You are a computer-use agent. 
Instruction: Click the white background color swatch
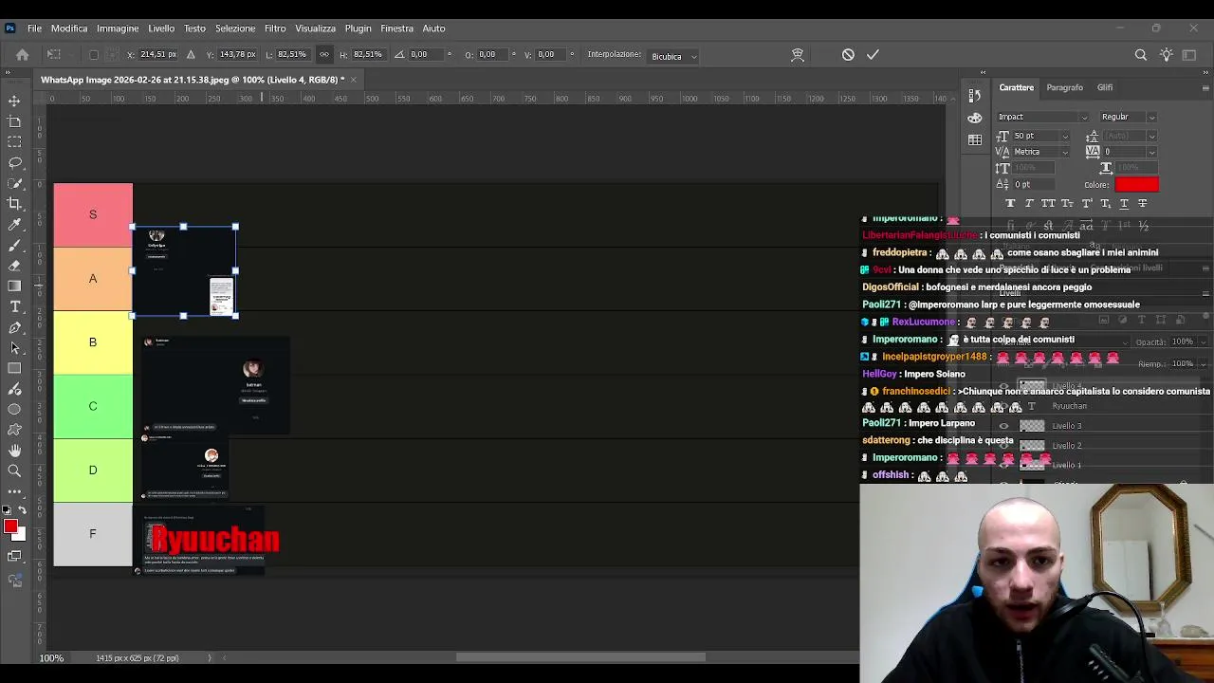click(x=21, y=534)
